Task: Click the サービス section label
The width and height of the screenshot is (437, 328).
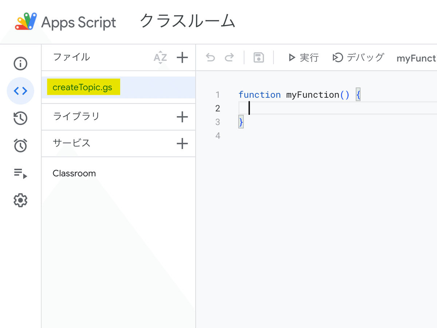Action: 71,143
